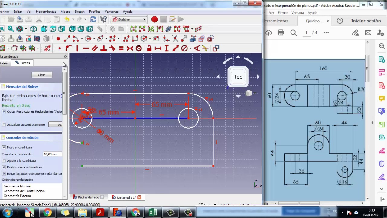Select the Create polyline tool

click(x=126, y=39)
